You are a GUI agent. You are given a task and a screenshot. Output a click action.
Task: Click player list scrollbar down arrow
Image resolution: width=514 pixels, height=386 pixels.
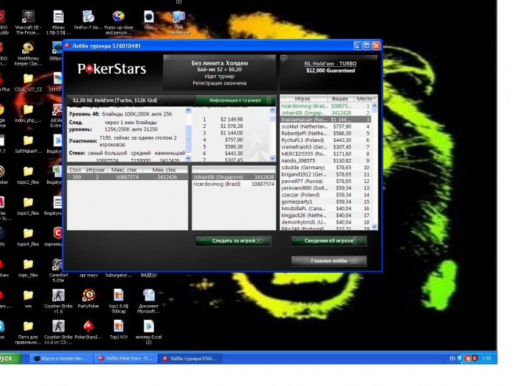[x=374, y=226]
